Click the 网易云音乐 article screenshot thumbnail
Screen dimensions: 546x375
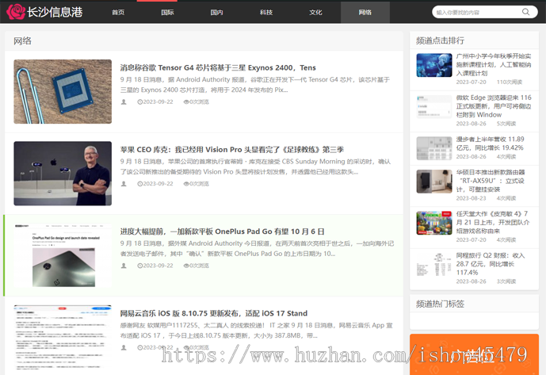63,338
